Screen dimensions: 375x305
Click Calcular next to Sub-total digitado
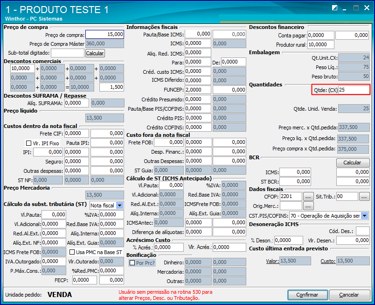tap(95, 53)
